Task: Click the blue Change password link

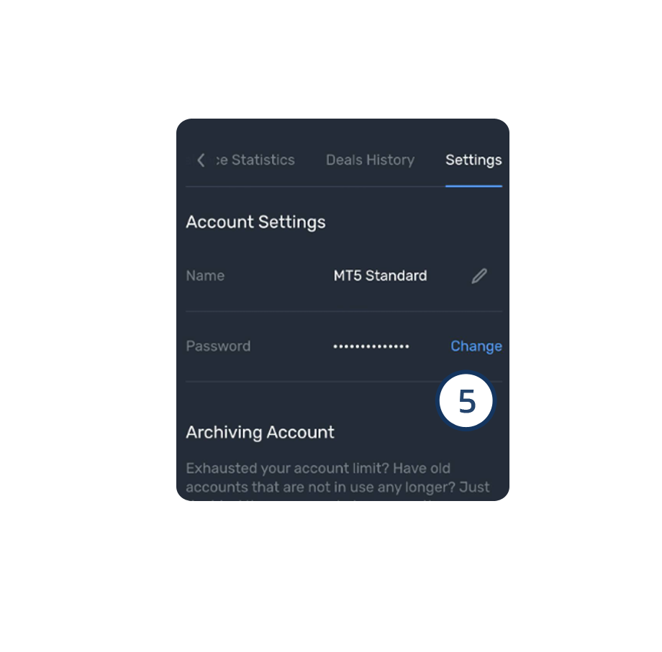Action: [476, 346]
